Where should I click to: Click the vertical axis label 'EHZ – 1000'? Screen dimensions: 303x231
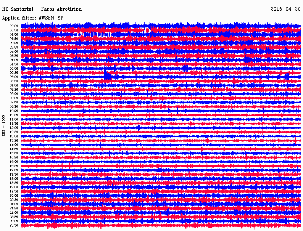(4, 126)
